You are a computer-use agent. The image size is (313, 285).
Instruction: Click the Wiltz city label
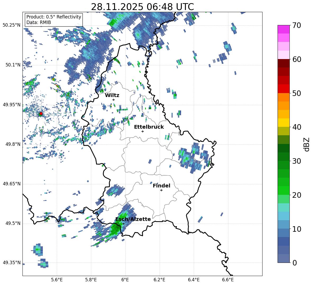point(112,95)
